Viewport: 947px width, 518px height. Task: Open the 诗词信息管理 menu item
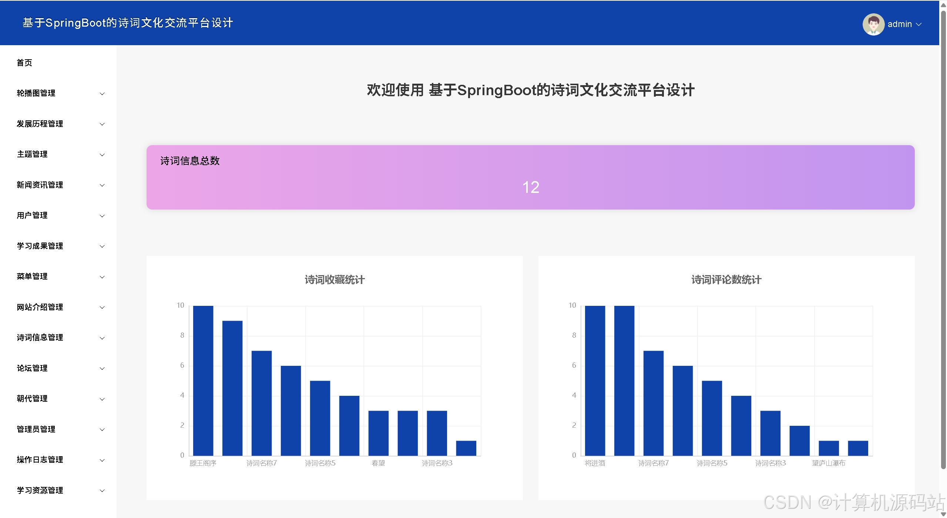58,338
